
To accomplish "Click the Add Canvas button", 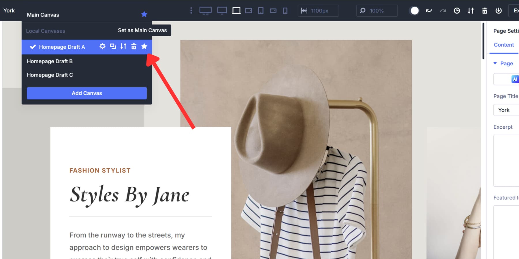I will [x=86, y=93].
